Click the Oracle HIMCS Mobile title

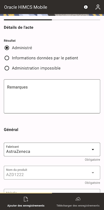tap(26, 7)
